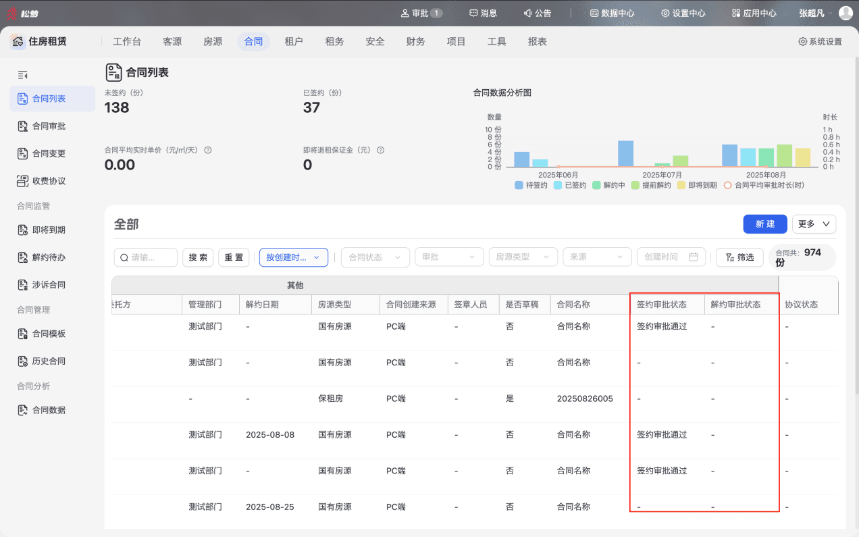This screenshot has width=859, height=537.
Task: Open 消息 messages in the top bar
Action: pyautogui.click(x=484, y=13)
